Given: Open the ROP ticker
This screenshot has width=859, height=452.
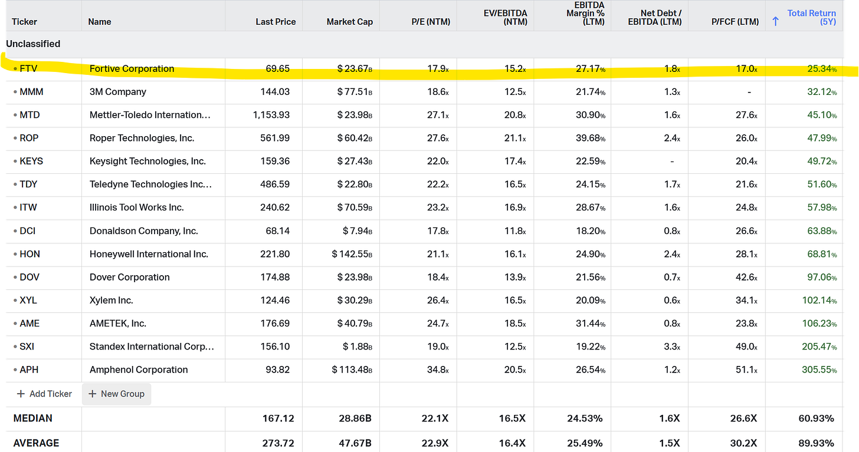Looking at the screenshot, I should pyautogui.click(x=29, y=138).
